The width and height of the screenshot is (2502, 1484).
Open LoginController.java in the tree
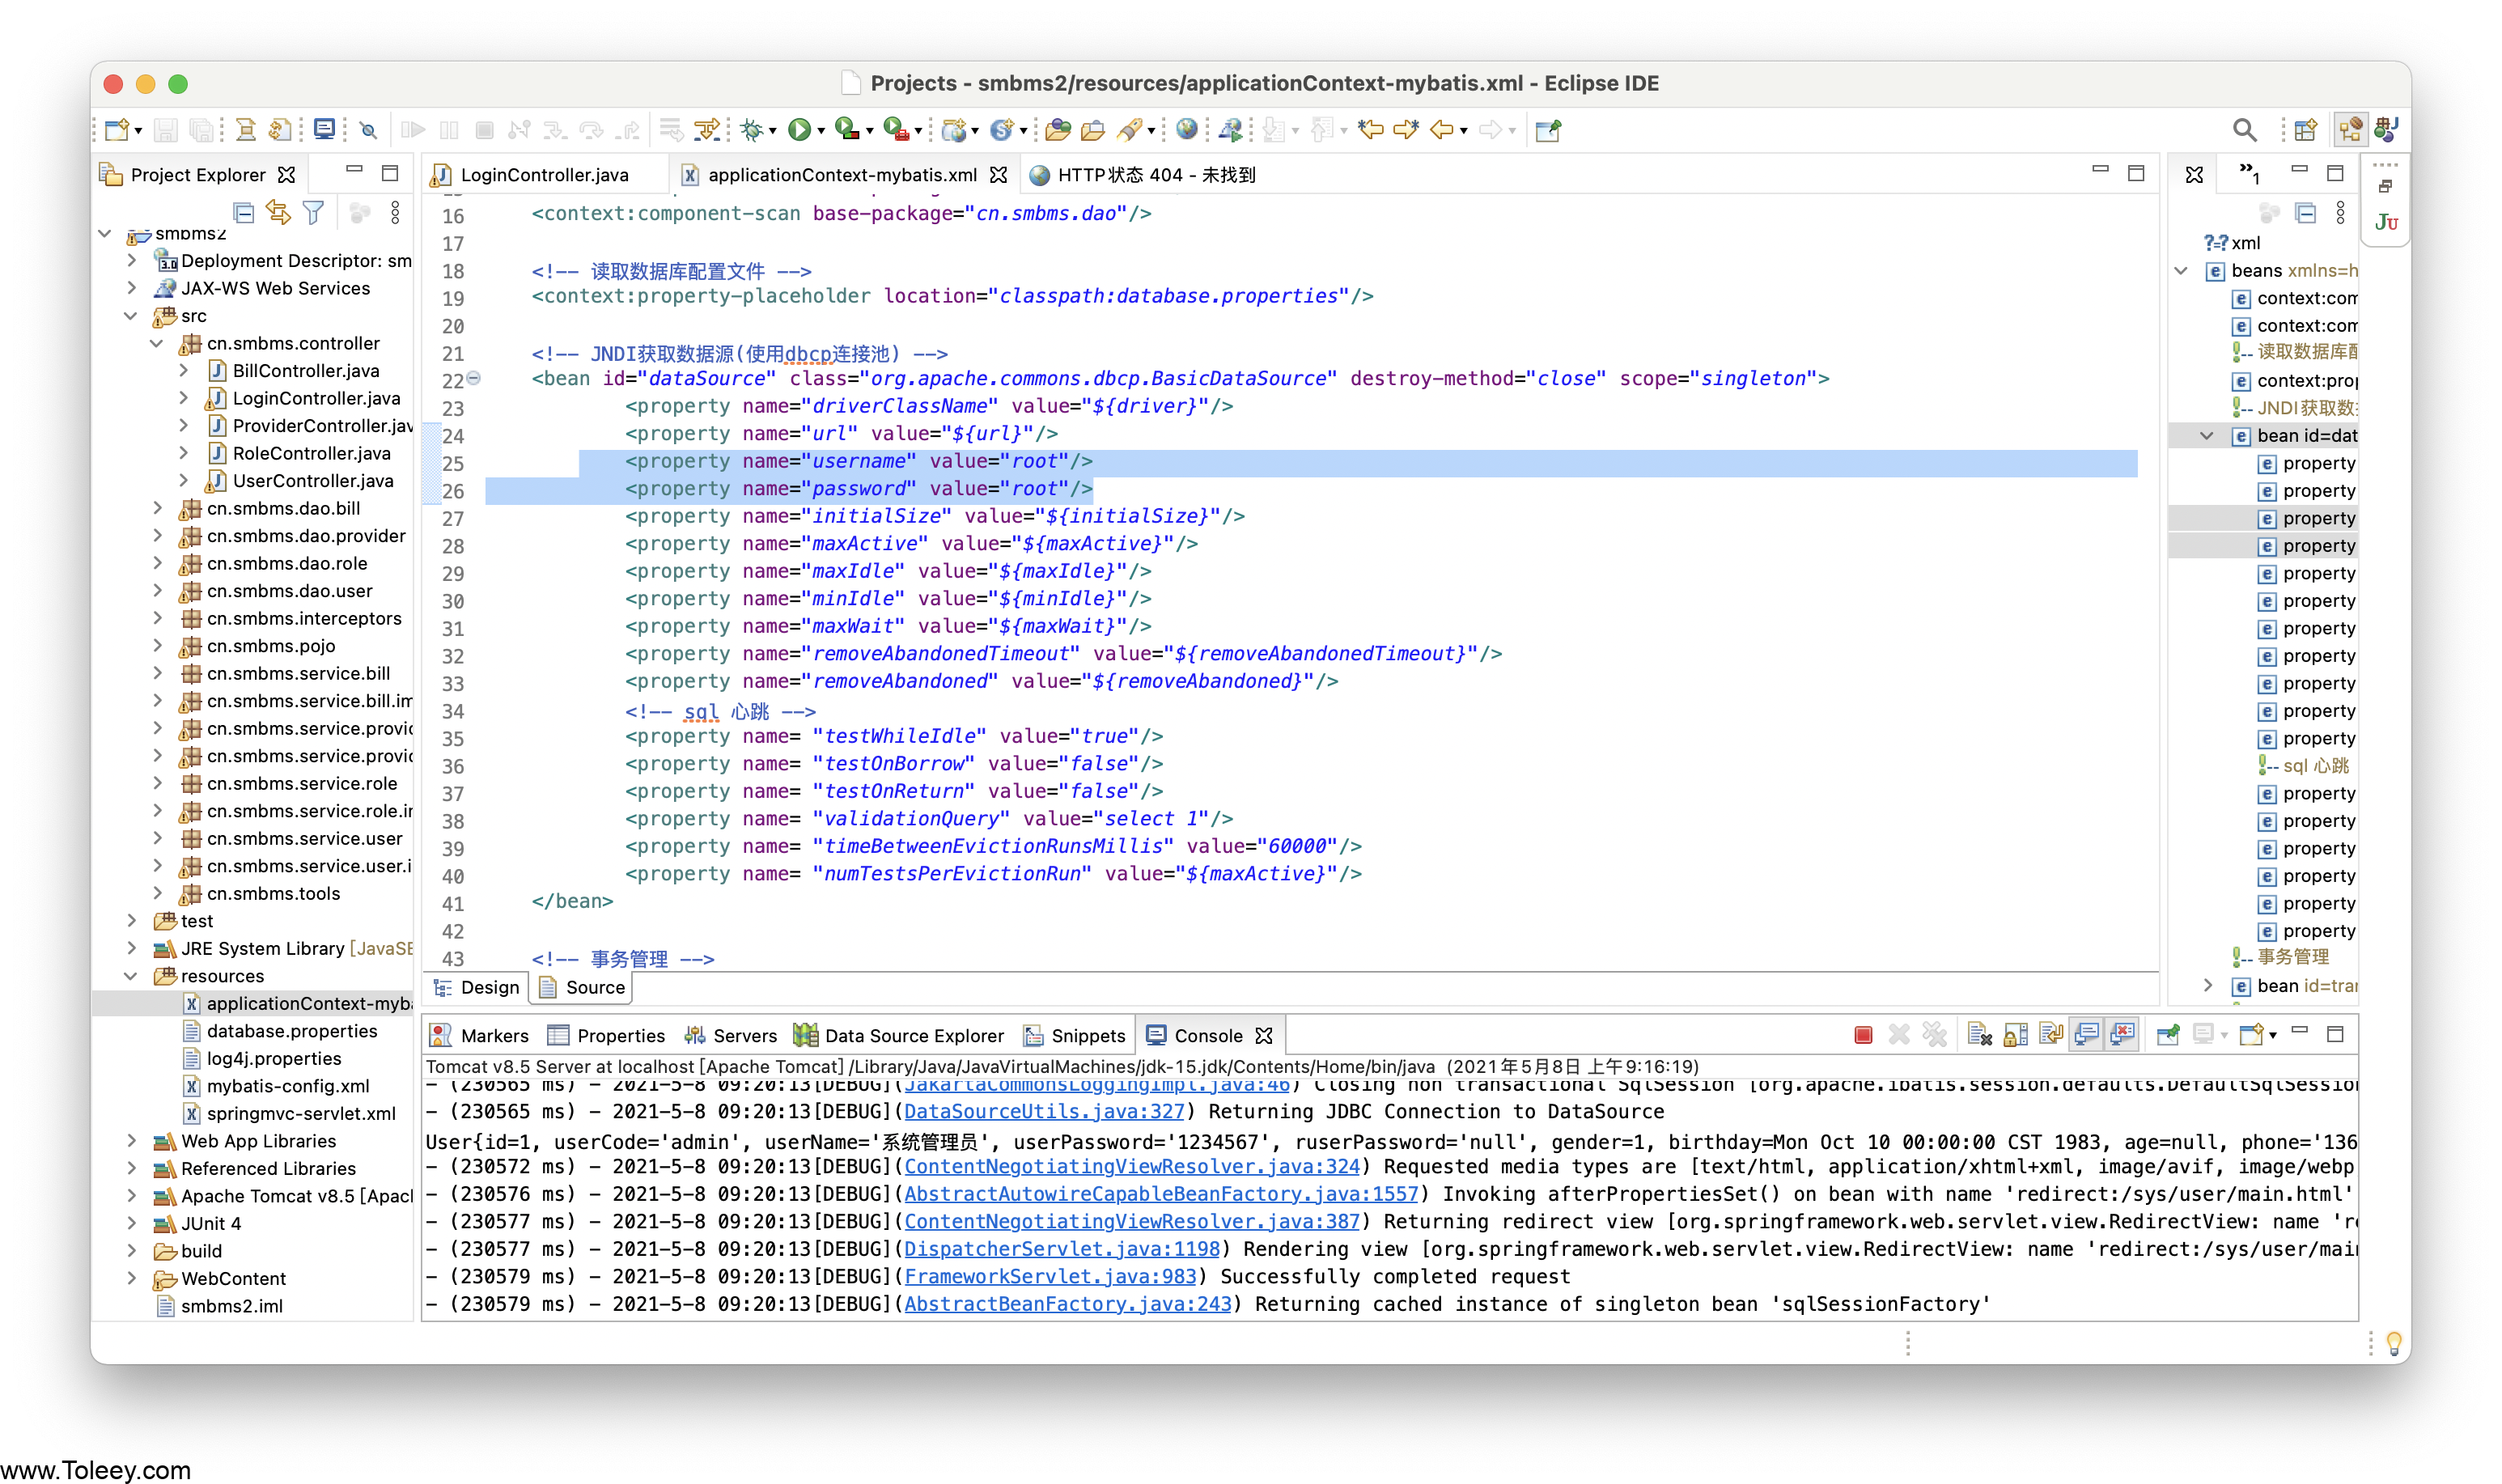click(x=315, y=398)
